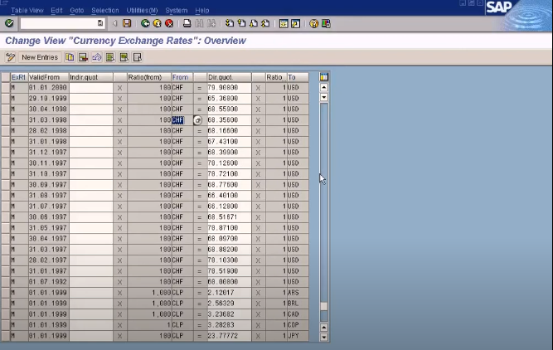This screenshot has width=553, height=350.
Task: Click the To column header
Action: pyautogui.click(x=298, y=77)
